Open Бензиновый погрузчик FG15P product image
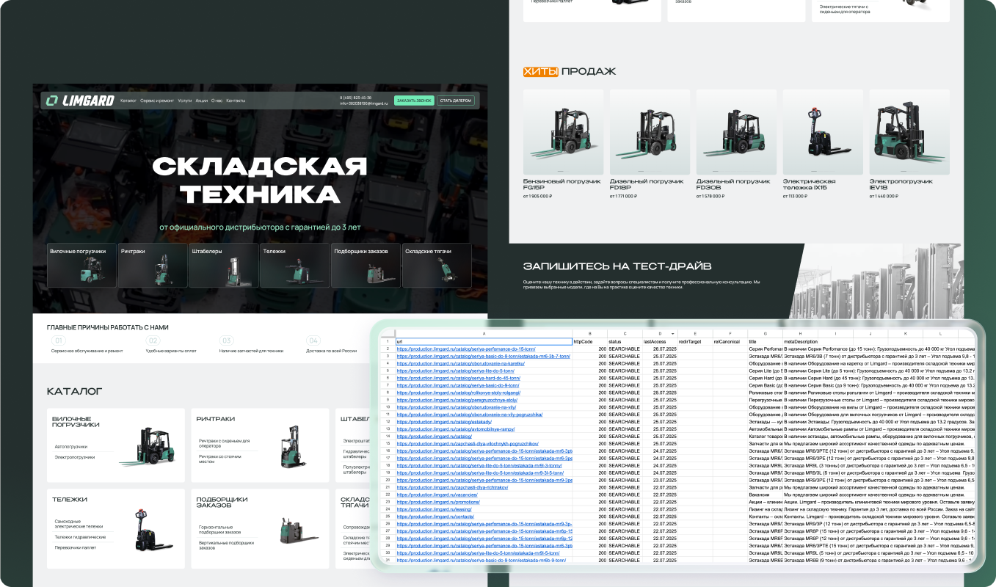This screenshot has height=587, width=996. coord(563,132)
